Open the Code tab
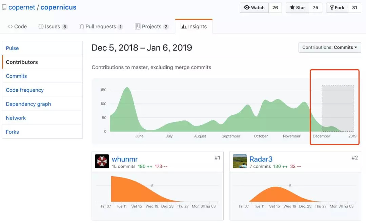The height and width of the screenshot is (223, 366). [17, 26]
